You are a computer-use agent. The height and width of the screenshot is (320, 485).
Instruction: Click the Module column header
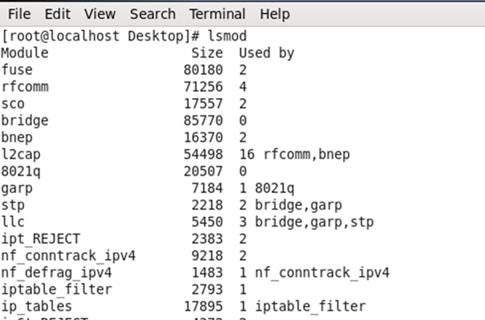click(25, 53)
